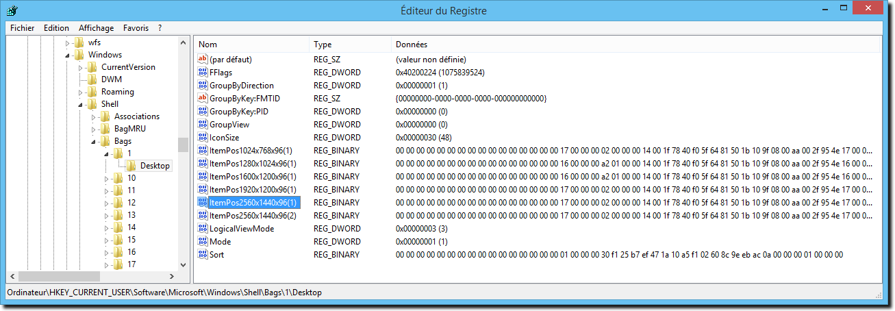The height and width of the screenshot is (311, 895).
Task: Open the ? help menu
Action: 160,28
